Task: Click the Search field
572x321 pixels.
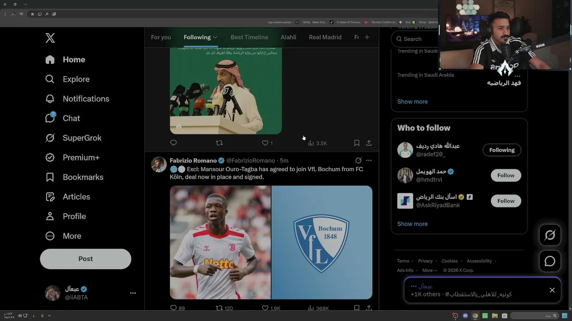Action: coord(416,39)
